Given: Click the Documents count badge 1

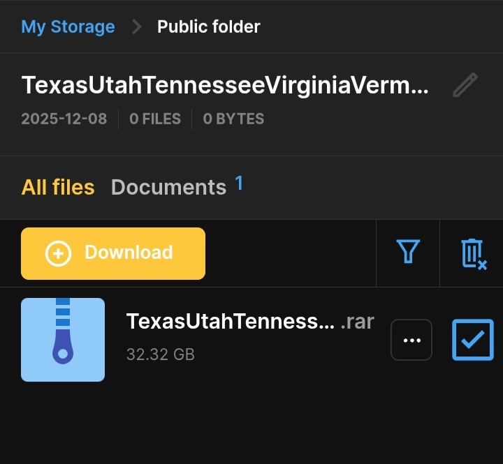Looking at the screenshot, I should [x=239, y=184].
